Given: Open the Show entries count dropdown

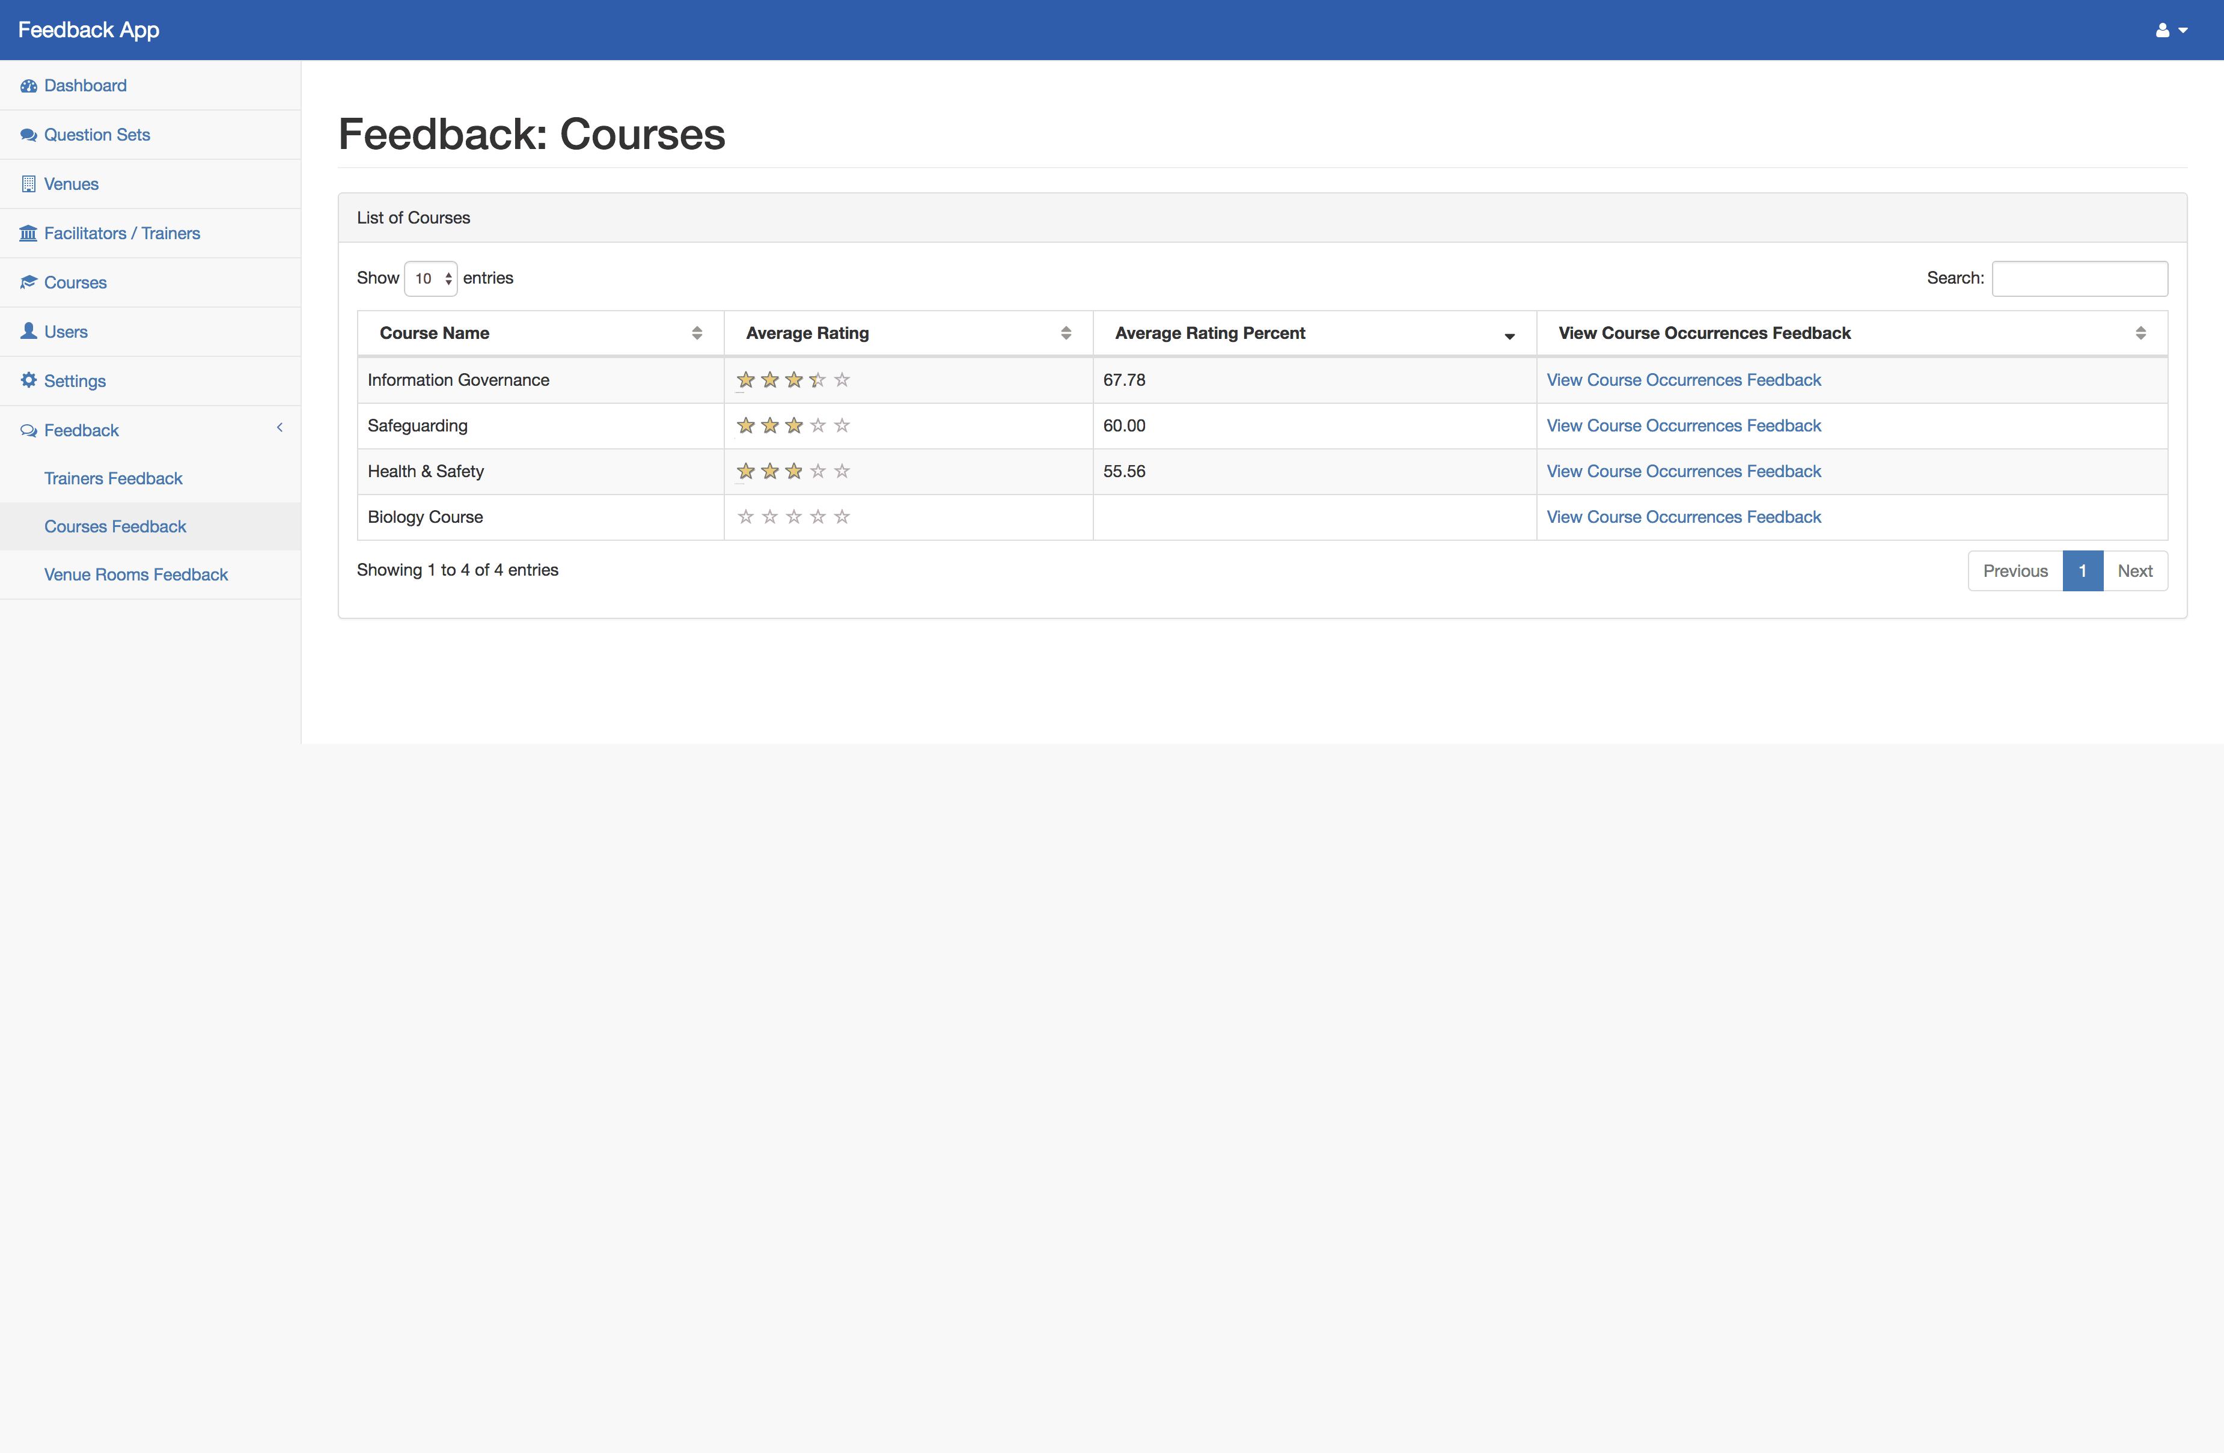Looking at the screenshot, I should click(x=431, y=278).
